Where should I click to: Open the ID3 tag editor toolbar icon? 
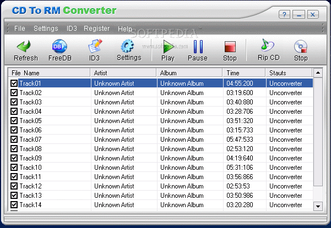click(95, 46)
